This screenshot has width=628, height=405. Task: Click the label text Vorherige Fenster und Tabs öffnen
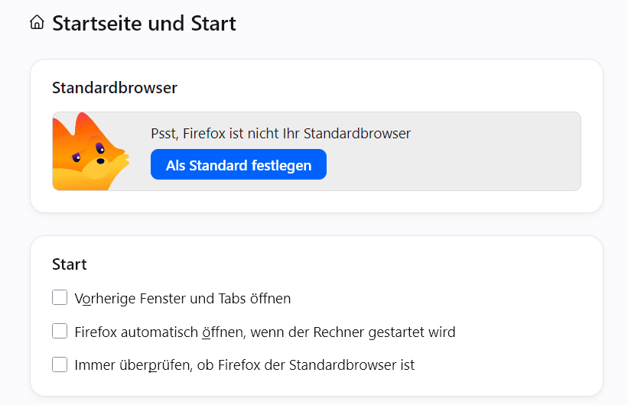click(x=183, y=299)
